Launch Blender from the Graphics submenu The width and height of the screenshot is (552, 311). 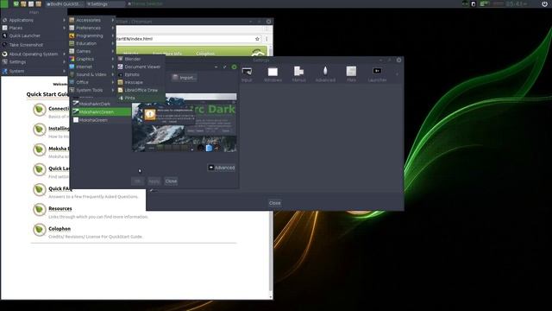[140, 59]
